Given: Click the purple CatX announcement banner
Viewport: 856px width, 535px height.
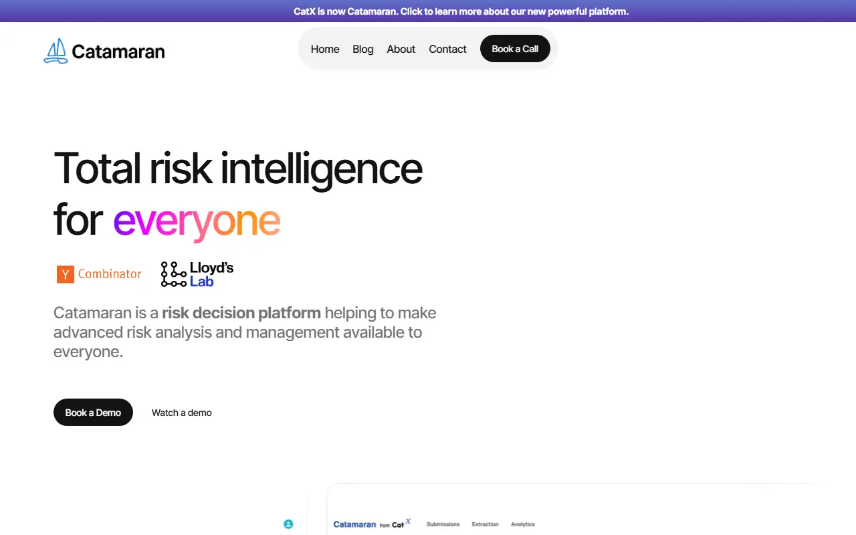Looking at the screenshot, I should [428, 11].
